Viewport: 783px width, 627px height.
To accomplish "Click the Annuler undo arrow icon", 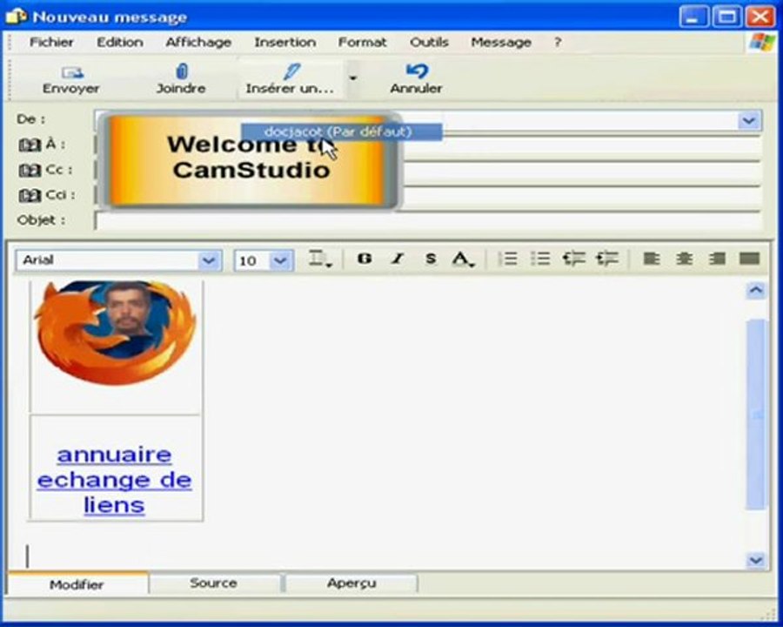I will [417, 71].
